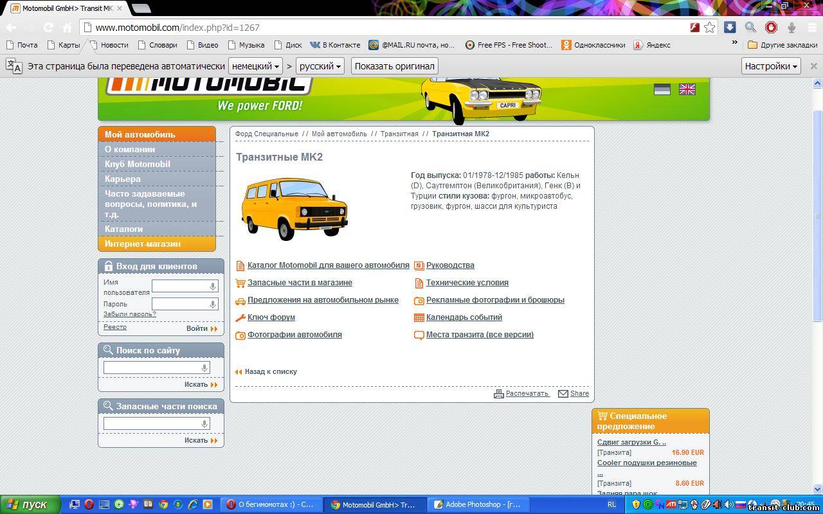Viewport: 823px width, 514px height.
Task: Click the Имя пользователя input field
Action: click(185, 286)
